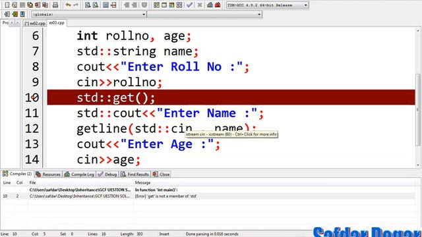Close the current file via toolbar icon
Image resolution: width=422 pixels, height=237 pixels.
[38, 5]
